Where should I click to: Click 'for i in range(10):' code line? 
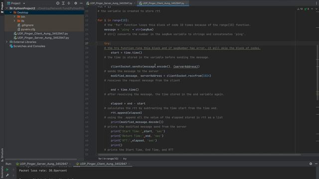click(x=113, y=20)
